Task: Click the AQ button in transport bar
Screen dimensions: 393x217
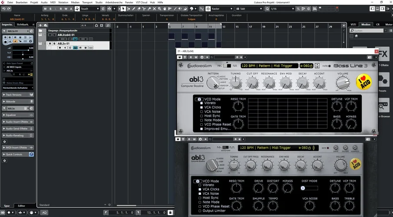Action: point(44,213)
